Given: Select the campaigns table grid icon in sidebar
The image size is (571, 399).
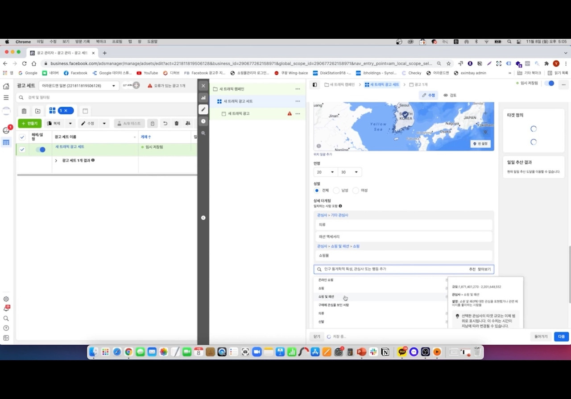Looking at the screenshot, I should pyautogui.click(x=6, y=142).
